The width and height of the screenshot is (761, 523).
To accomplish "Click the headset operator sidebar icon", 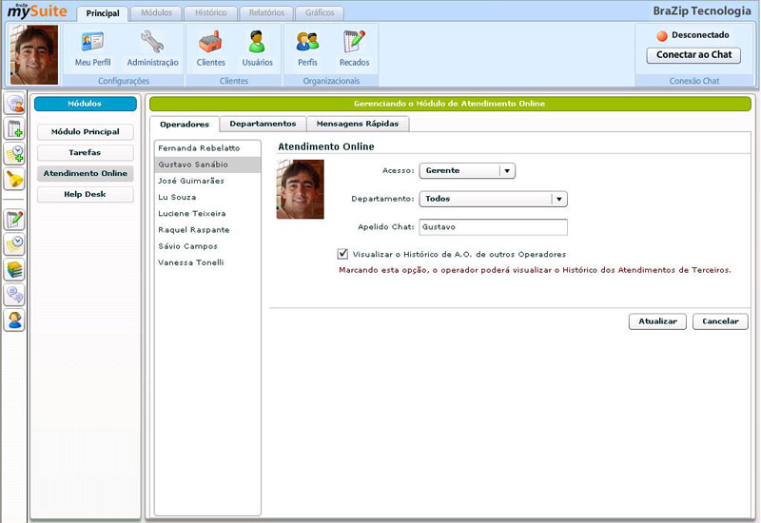I will (x=14, y=320).
